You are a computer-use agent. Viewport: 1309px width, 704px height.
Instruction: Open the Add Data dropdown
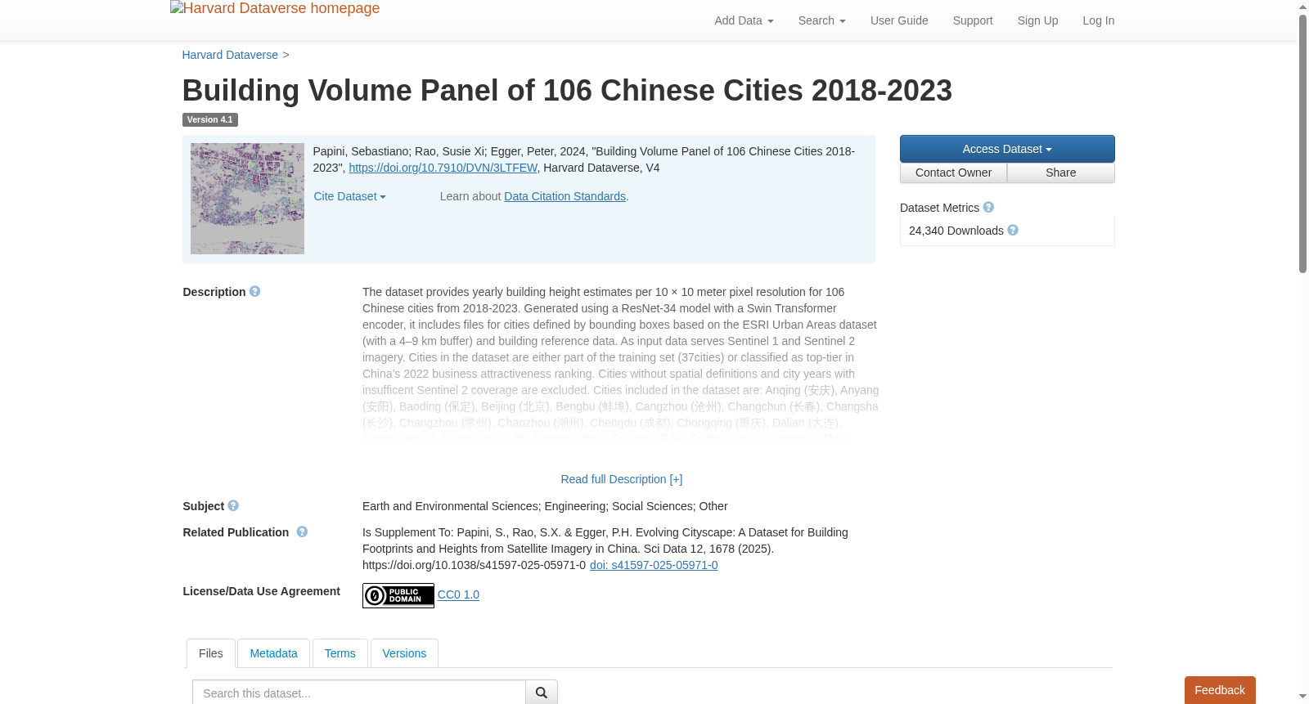point(744,20)
